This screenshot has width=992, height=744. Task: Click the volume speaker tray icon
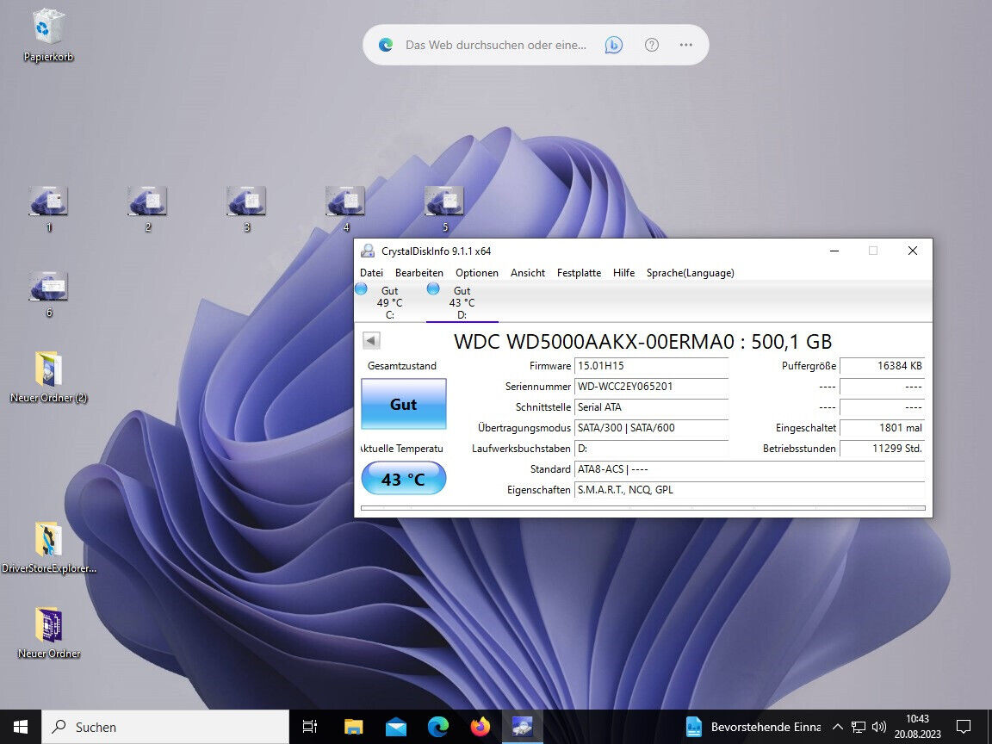coord(878,727)
